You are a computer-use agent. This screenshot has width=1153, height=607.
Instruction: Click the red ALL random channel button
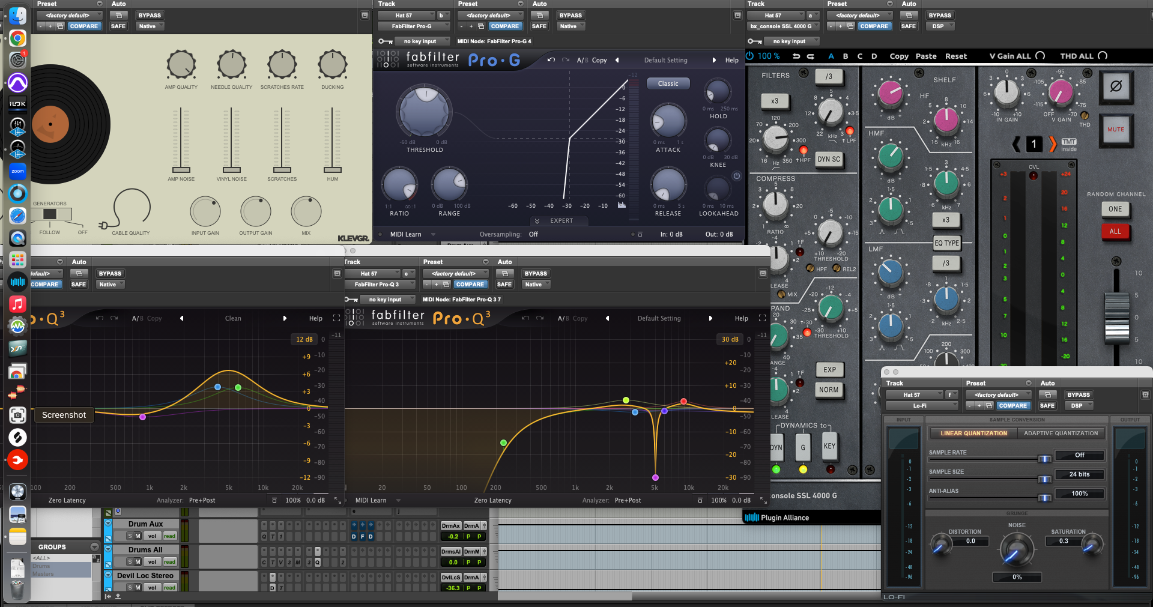1115,231
